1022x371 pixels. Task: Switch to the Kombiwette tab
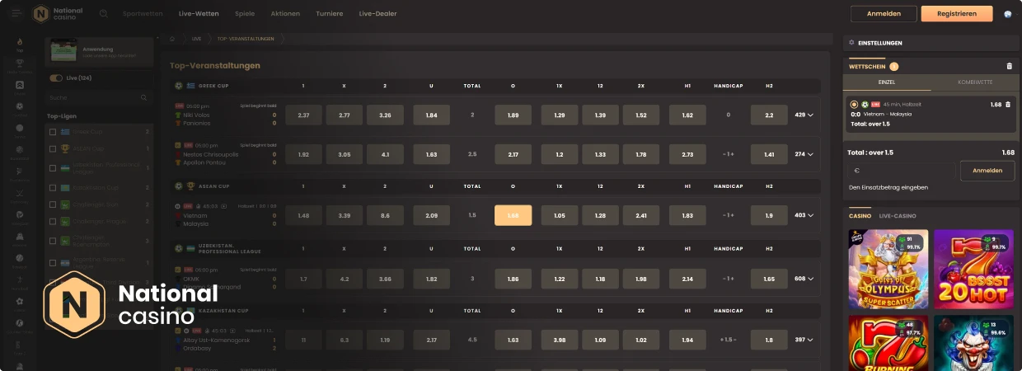[975, 82]
